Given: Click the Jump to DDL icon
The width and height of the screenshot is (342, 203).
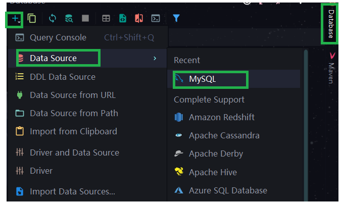Looking at the screenshot, I should pyautogui.click(x=123, y=18).
